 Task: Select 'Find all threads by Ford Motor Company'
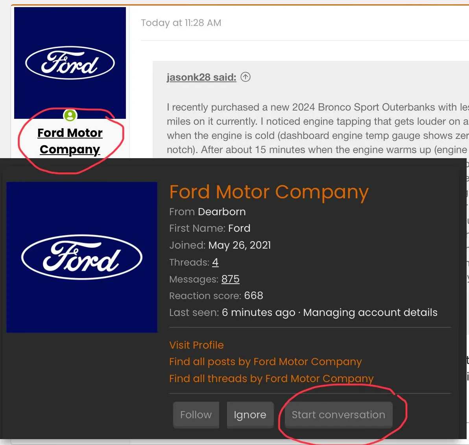[271, 379]
